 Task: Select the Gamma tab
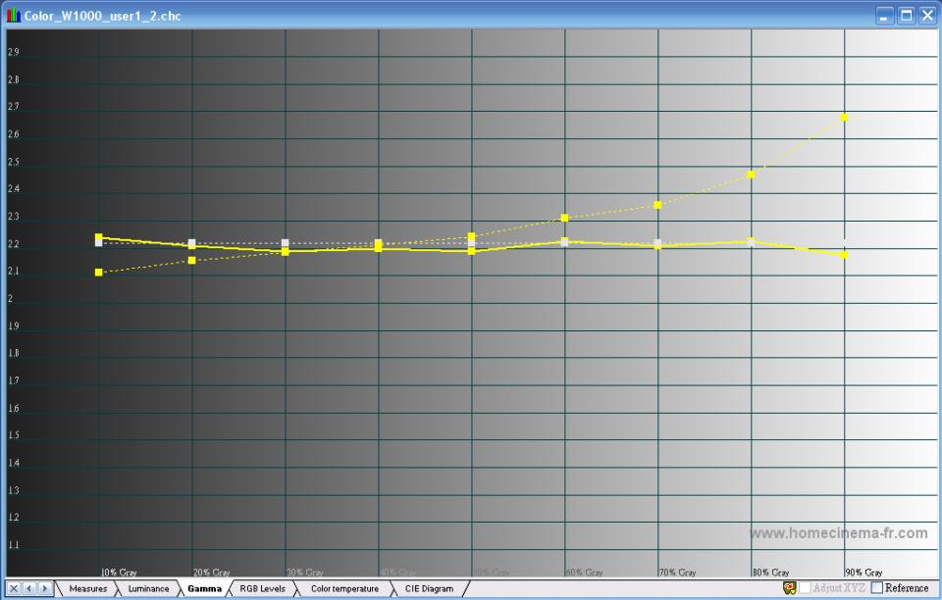[x=204, y=588]
